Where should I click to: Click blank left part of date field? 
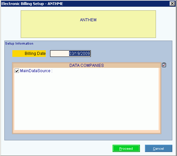point(59,54)
